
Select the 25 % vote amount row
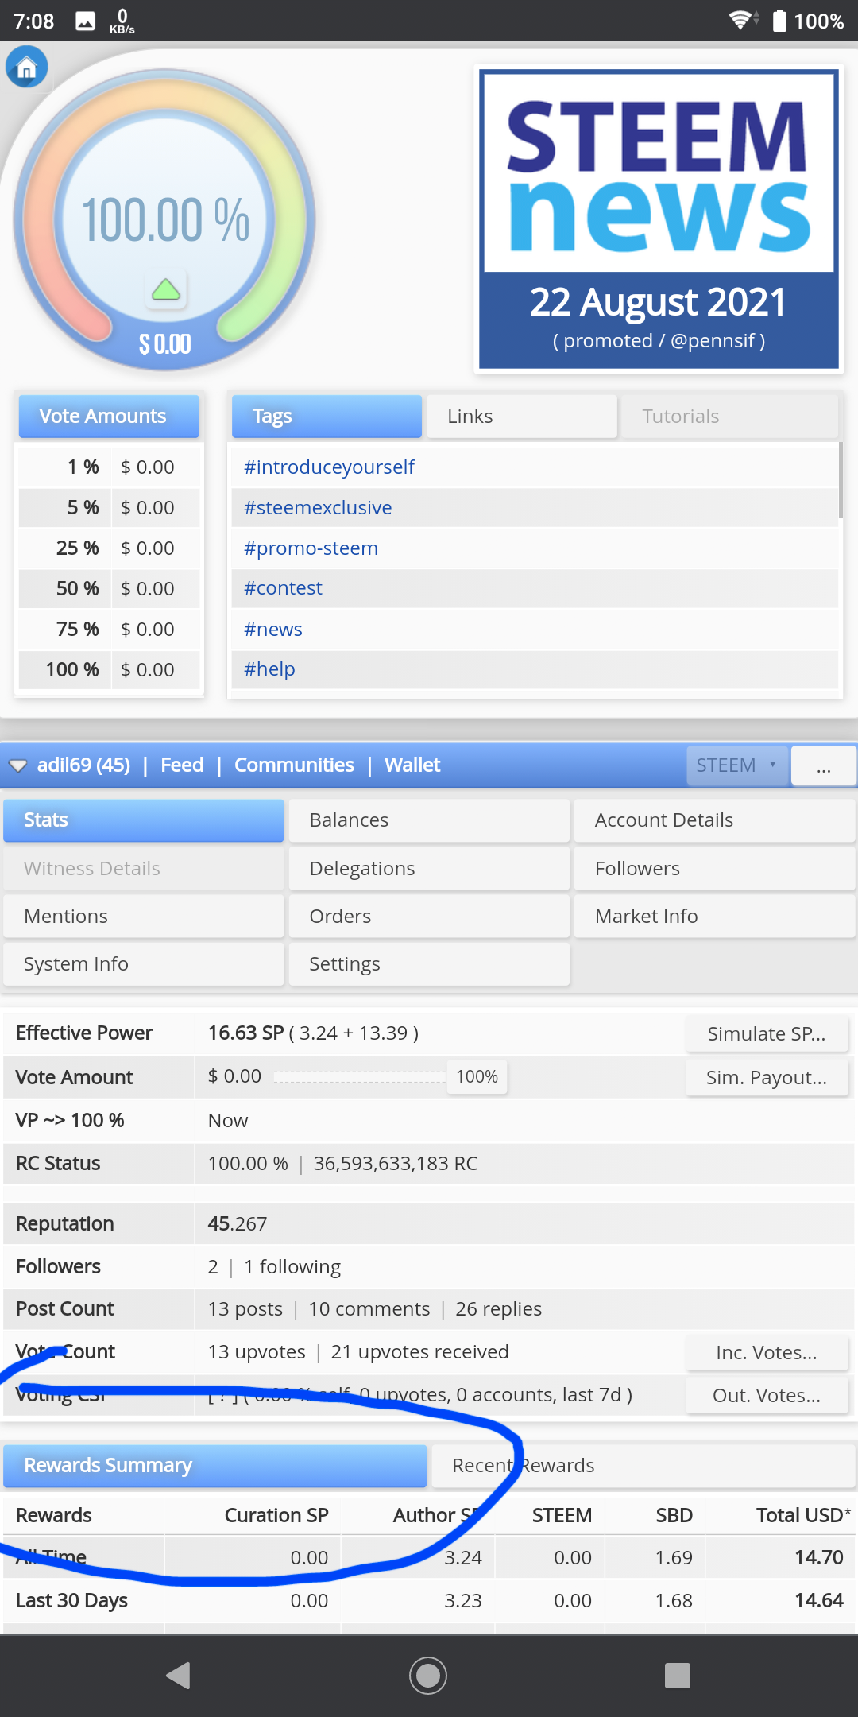(x=109, y=548)
